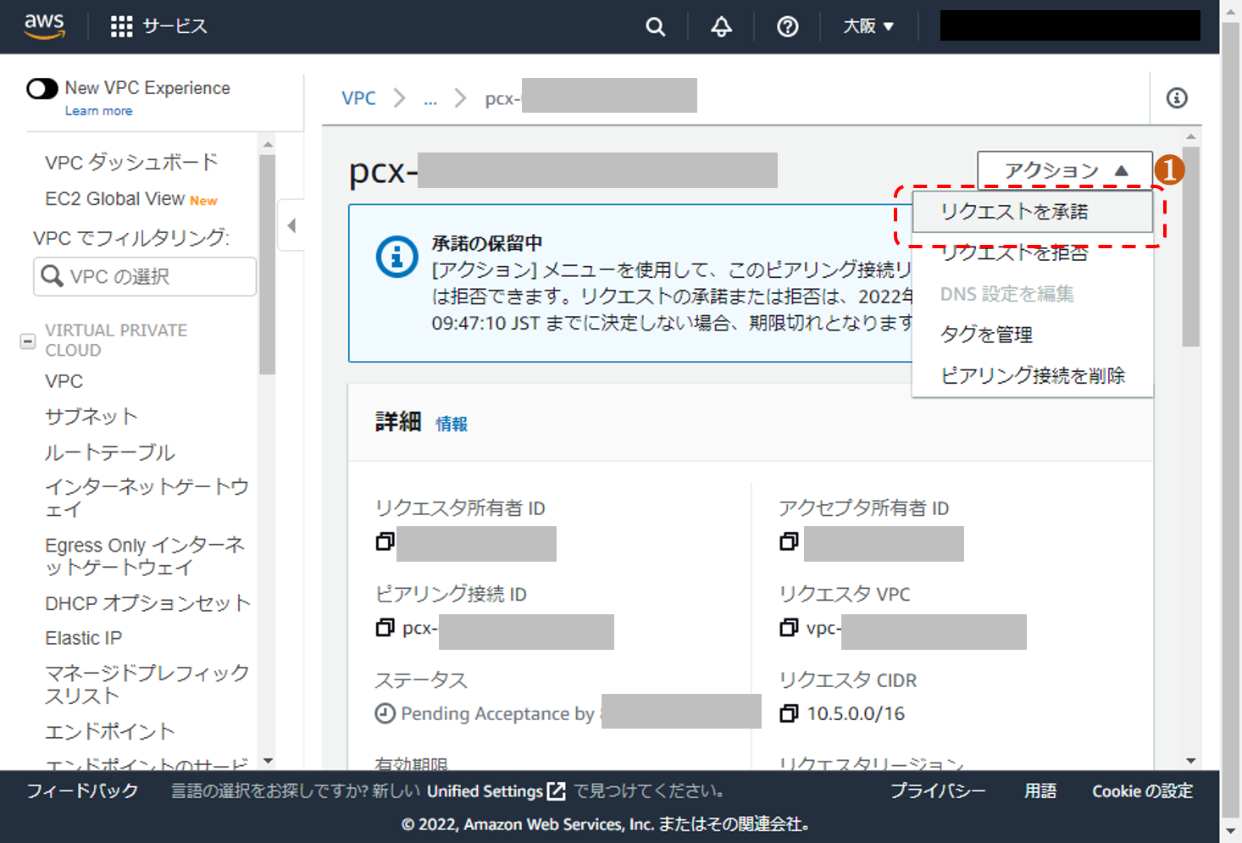This screenshot has height=843, width=1242.
Task: Select ピアリング接続を削除 from the menu
Action: tap(1032, 375)
